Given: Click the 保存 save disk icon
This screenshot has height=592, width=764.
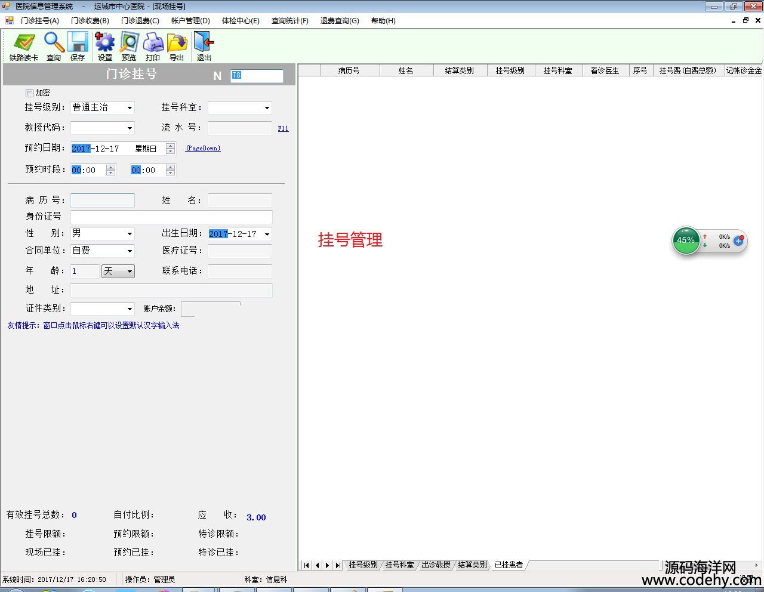Looking at the screenshot, I should (78, 43).
